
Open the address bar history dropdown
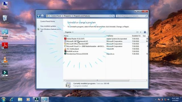[110, 16]
